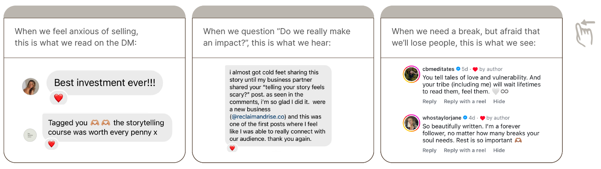The width and height of the screenshot is (601, 169).
Task: Hide the whostaylorjane comment
Action: coord(499,150)
